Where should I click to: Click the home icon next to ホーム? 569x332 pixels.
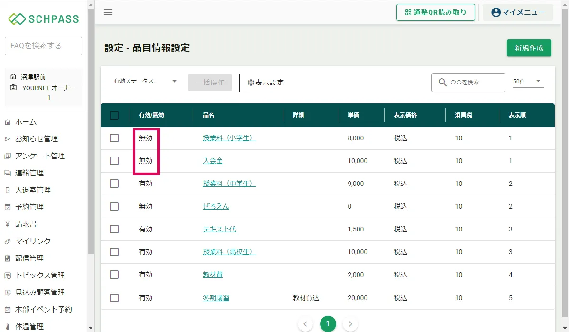click(8, 122)
